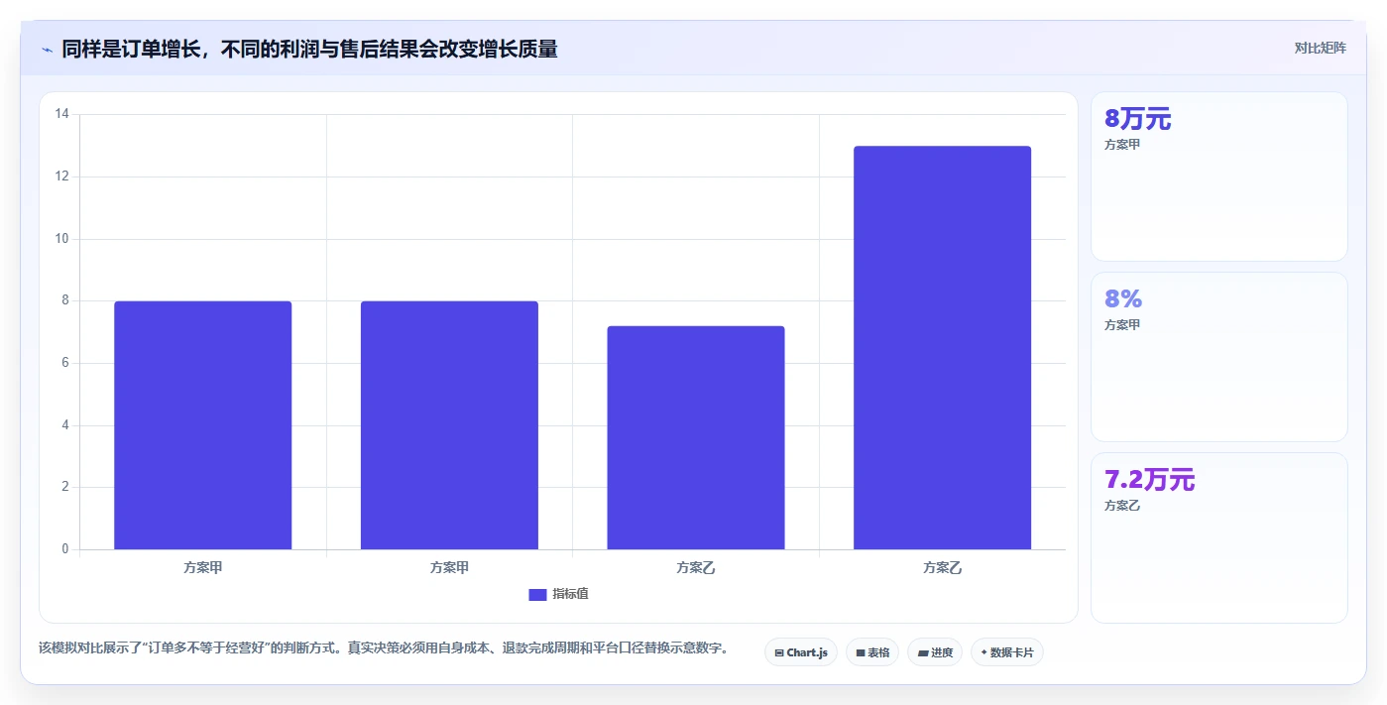Click the y-axis tick label 2

point(65,487)
